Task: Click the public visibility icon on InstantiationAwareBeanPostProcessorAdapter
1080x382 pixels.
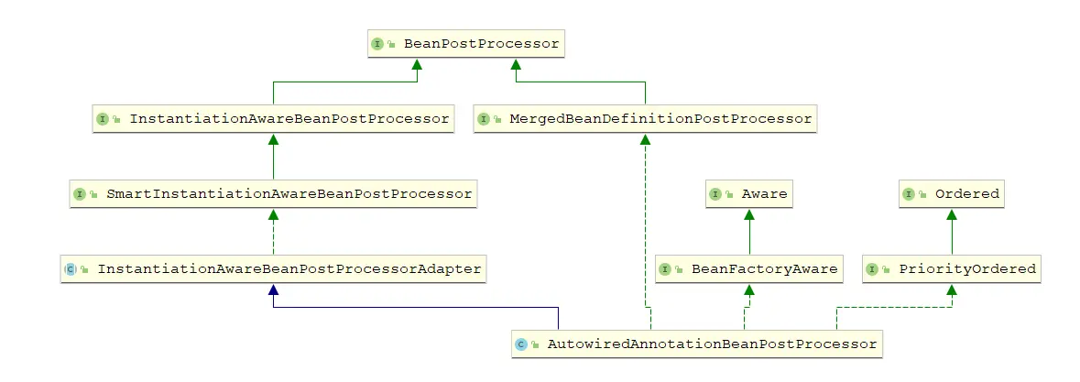Action: [84, 270]
